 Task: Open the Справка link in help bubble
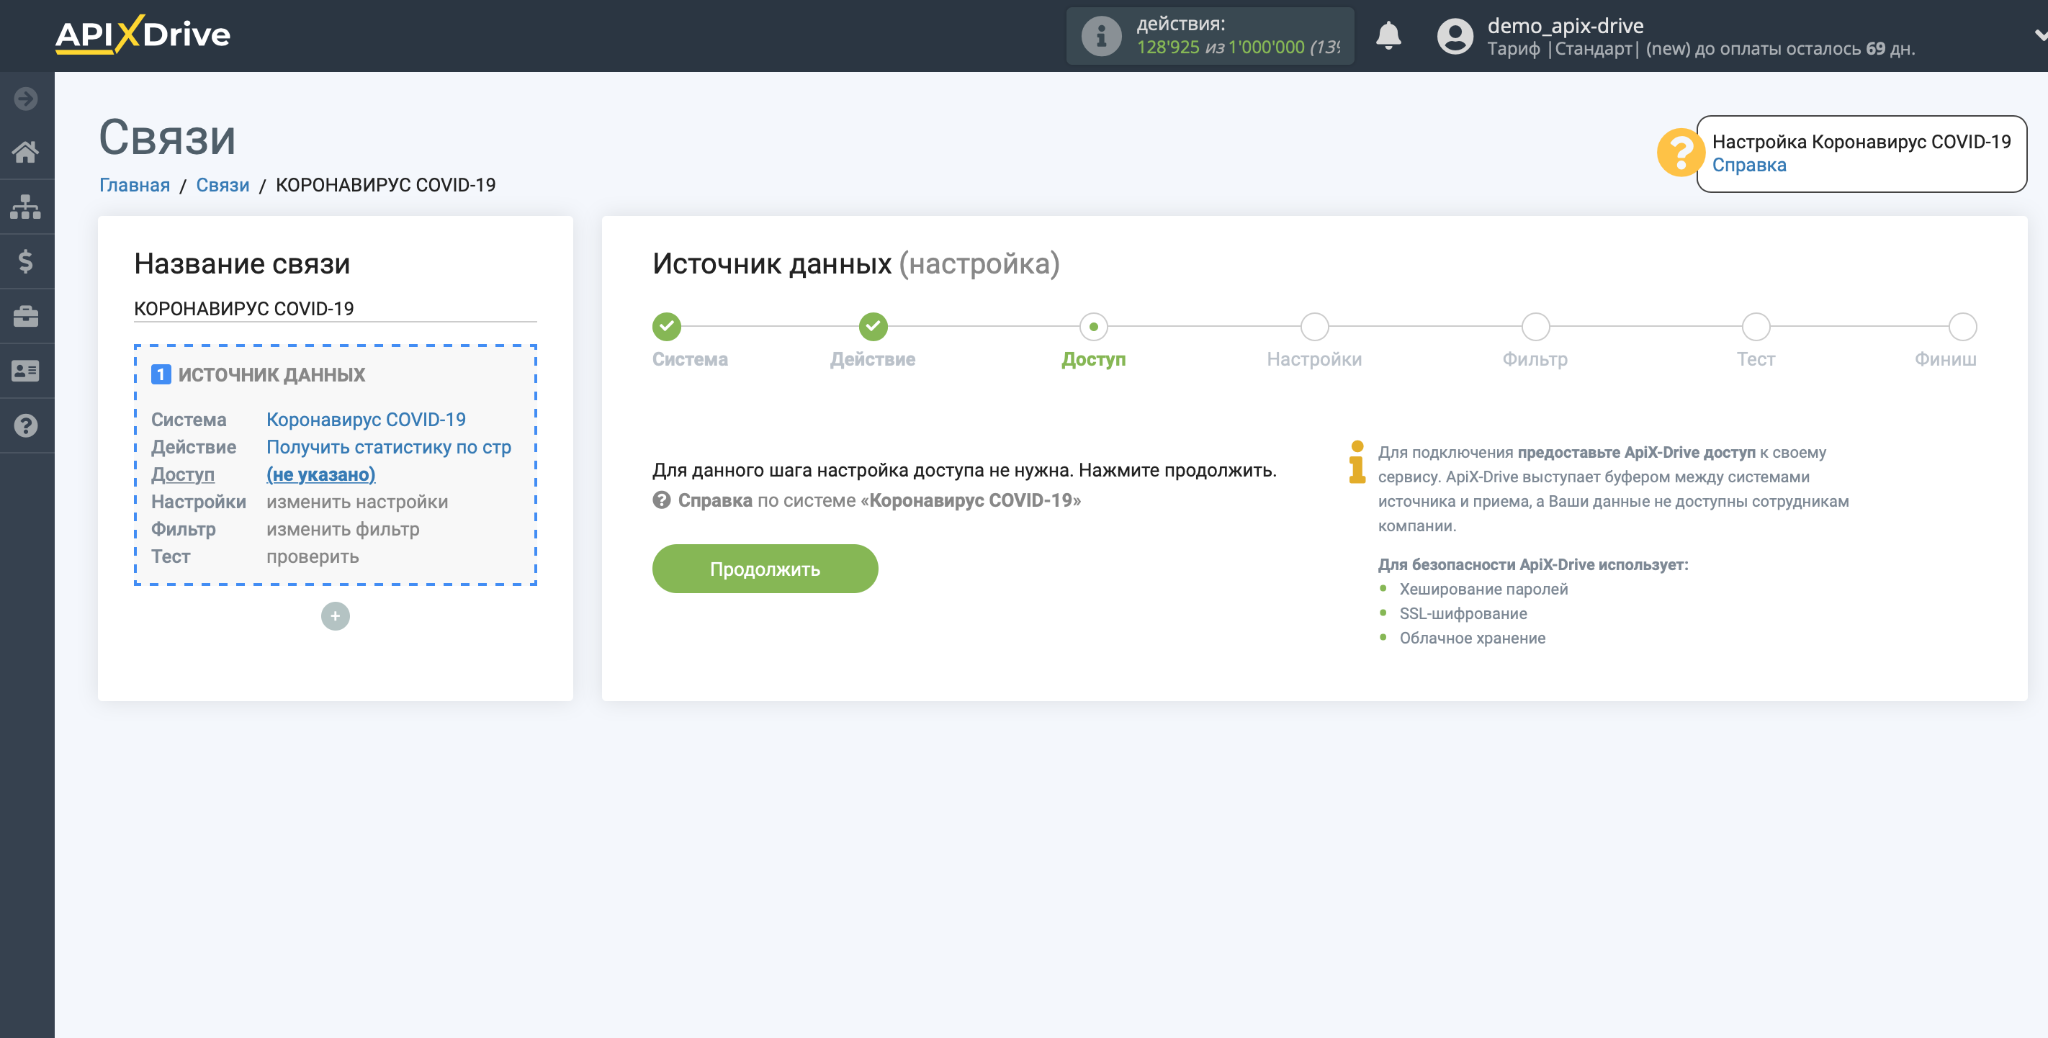[1748, 166]
